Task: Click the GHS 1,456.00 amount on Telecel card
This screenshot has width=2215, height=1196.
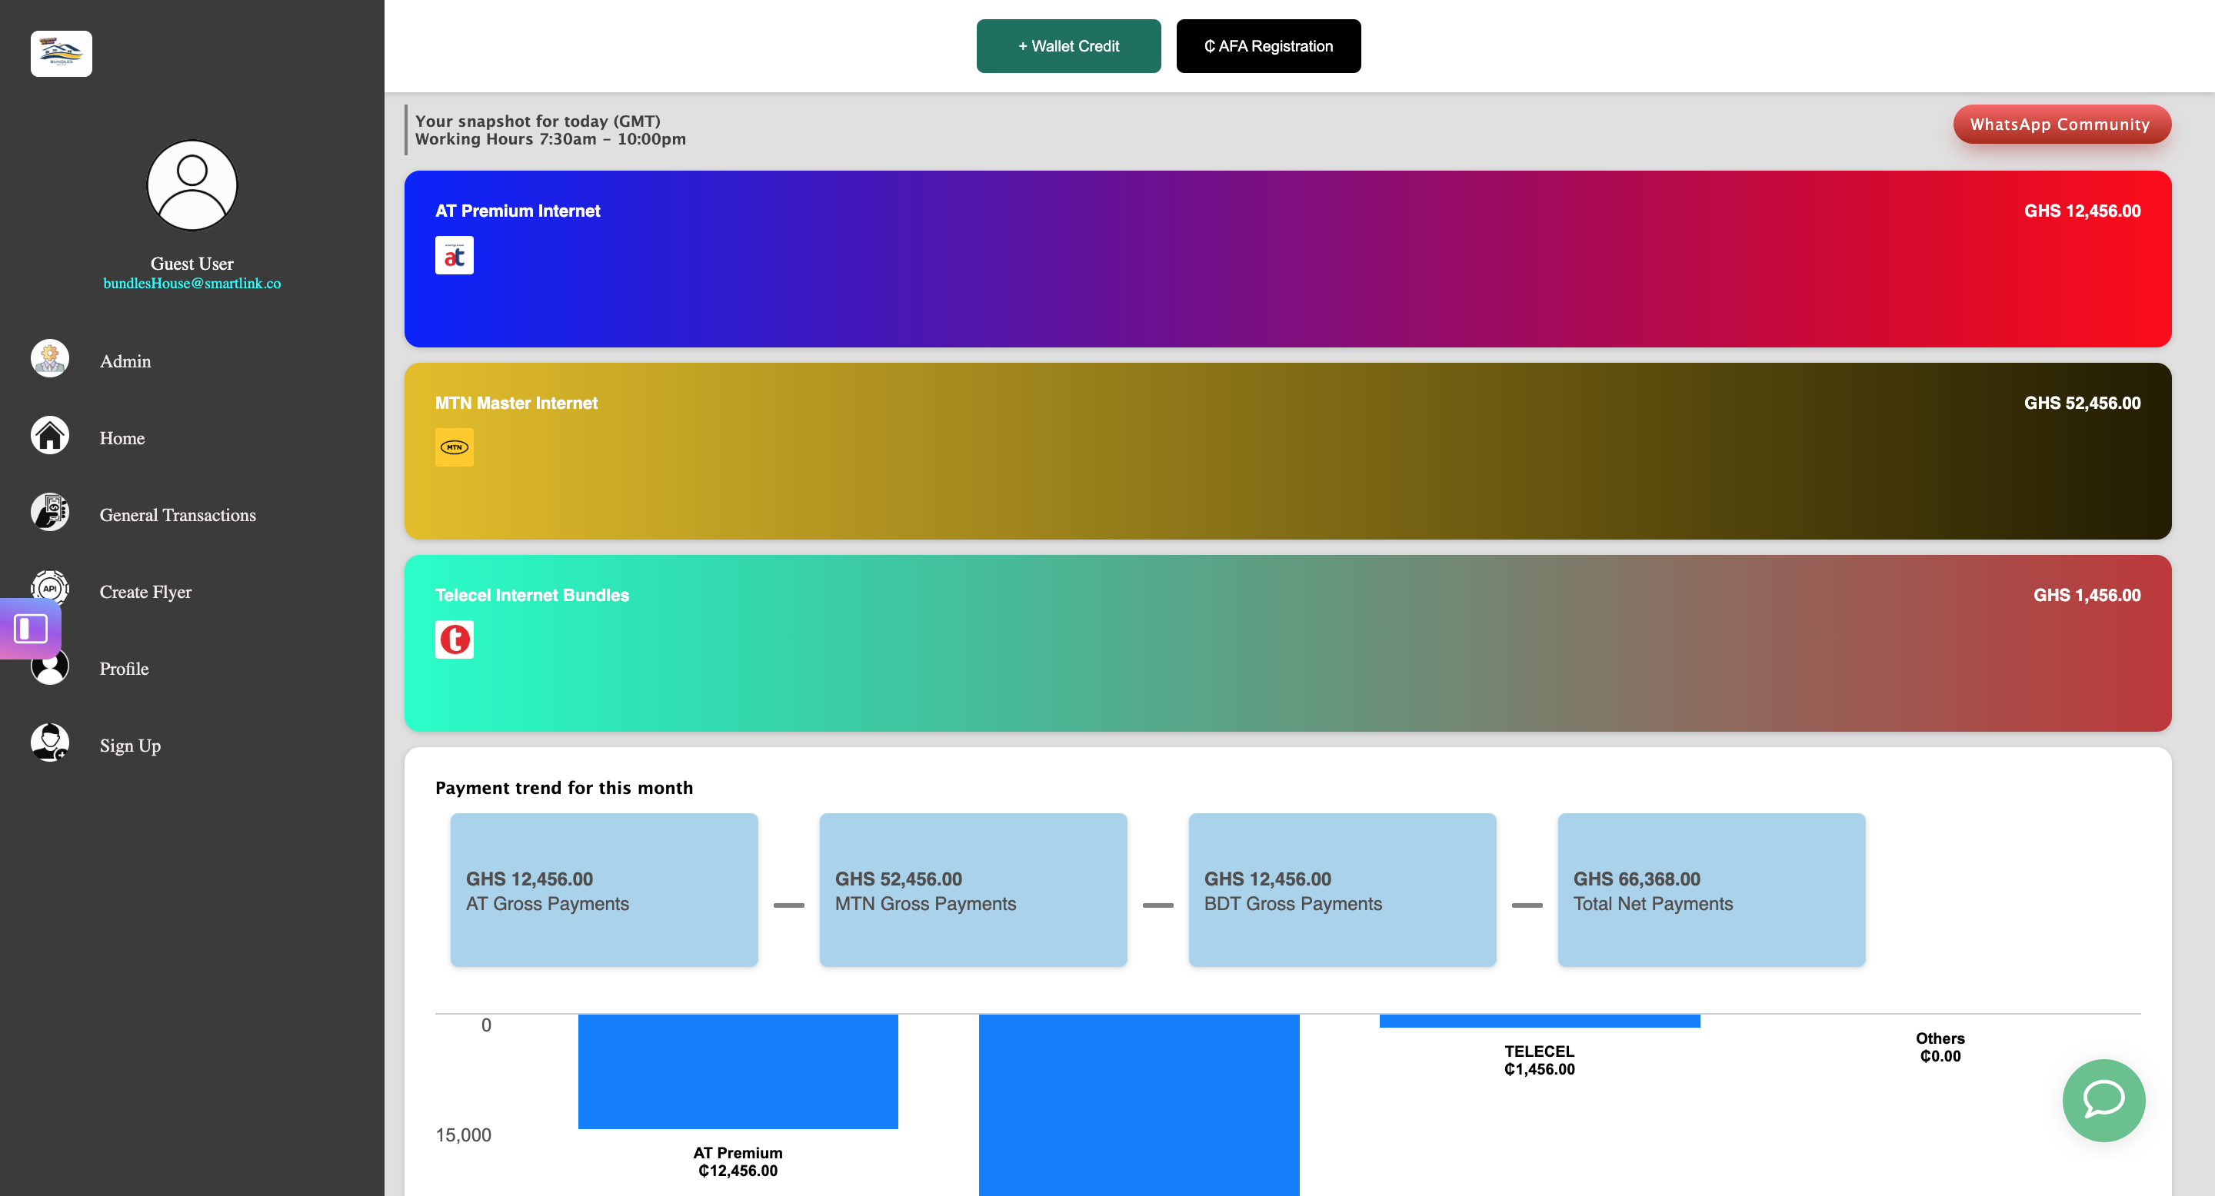Action: tap(2087, 596)
